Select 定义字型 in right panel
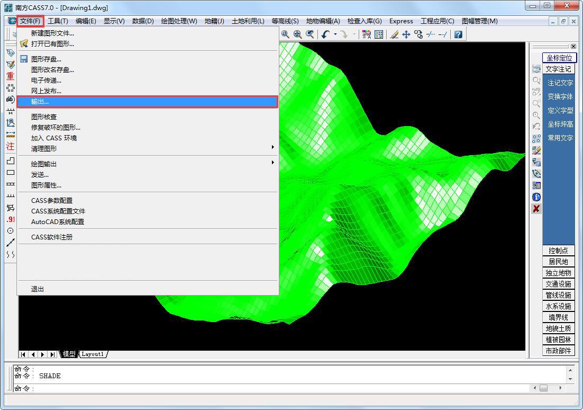This screenshot has width=583, height=410. click(x=560, y=110)
